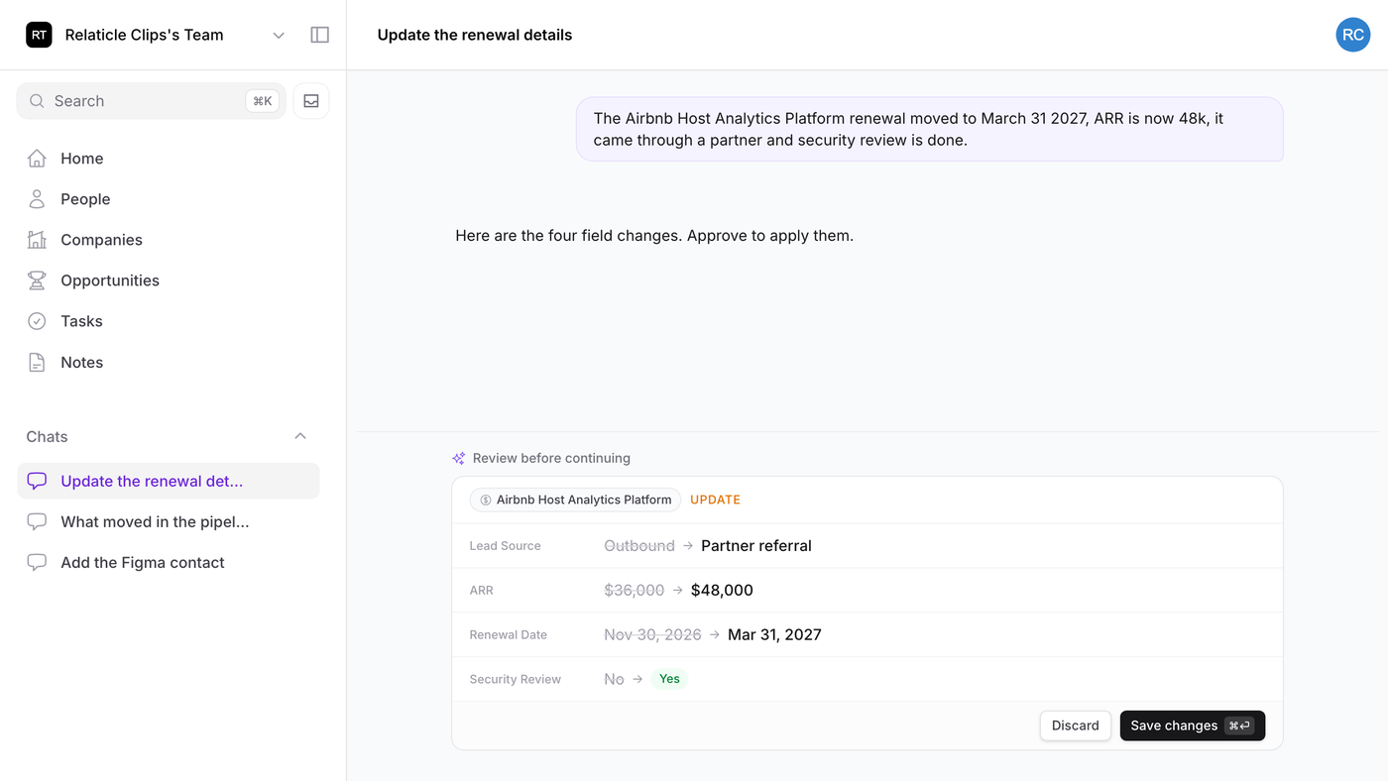This screenshot has height=781, width=1388.
Task: Open the Add the Figma contact chat
Action: pyautogui.click(x=169, y=562)
